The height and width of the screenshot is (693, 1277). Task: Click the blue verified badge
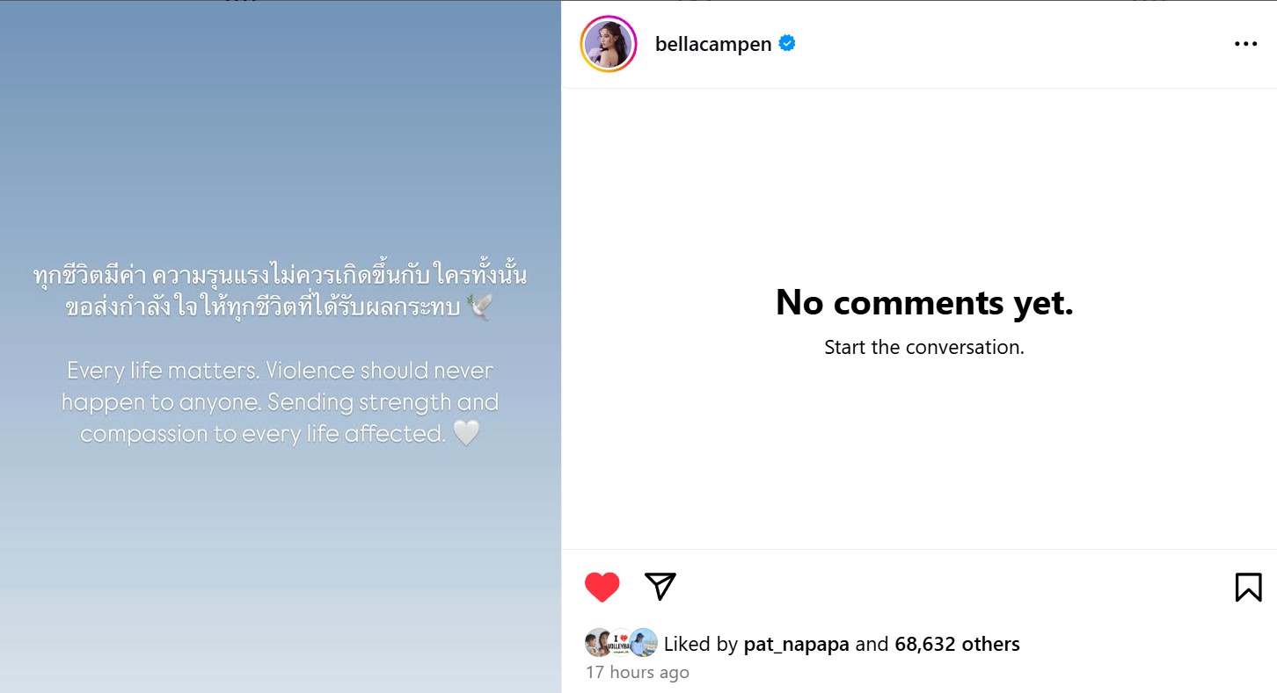(x=787, y=43)
